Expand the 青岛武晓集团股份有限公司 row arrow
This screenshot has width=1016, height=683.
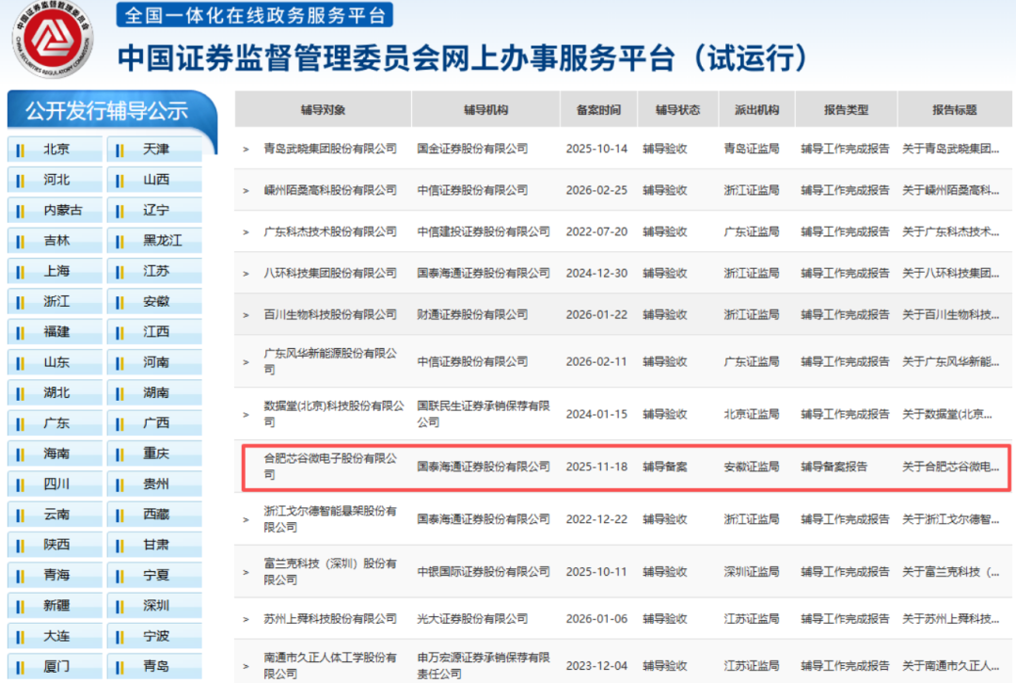tap(246, 149)
